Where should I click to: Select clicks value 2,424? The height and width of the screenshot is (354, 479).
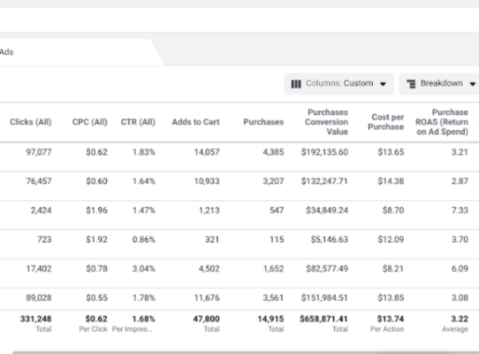[42, 211]
